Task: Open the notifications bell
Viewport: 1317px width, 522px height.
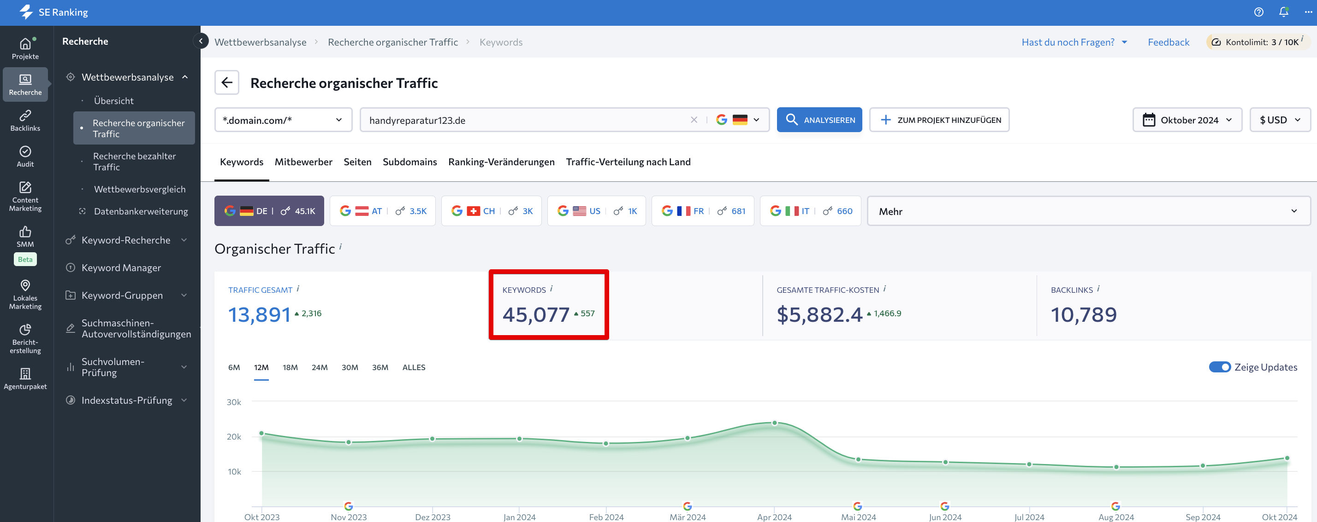Action: pos(1283,12)
